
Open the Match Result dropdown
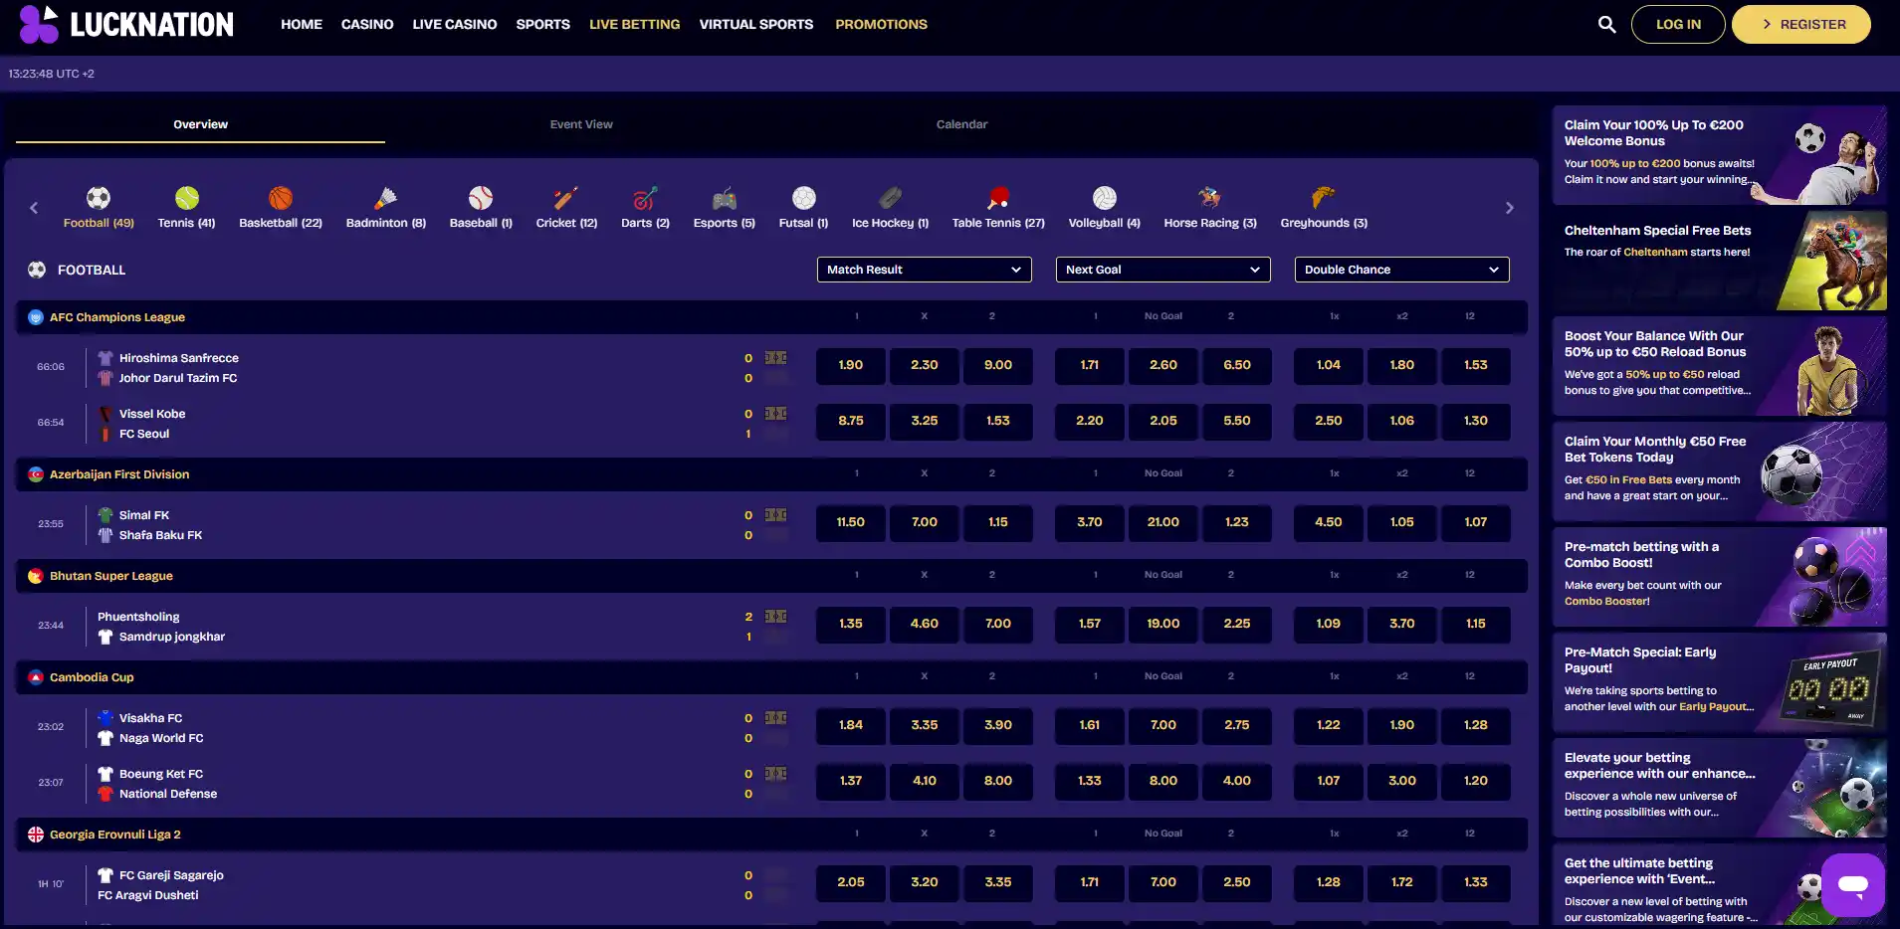pos(924,270)
